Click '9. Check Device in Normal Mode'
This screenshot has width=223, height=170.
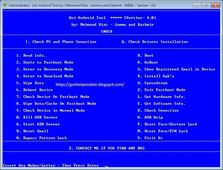[x=51, y=110]
